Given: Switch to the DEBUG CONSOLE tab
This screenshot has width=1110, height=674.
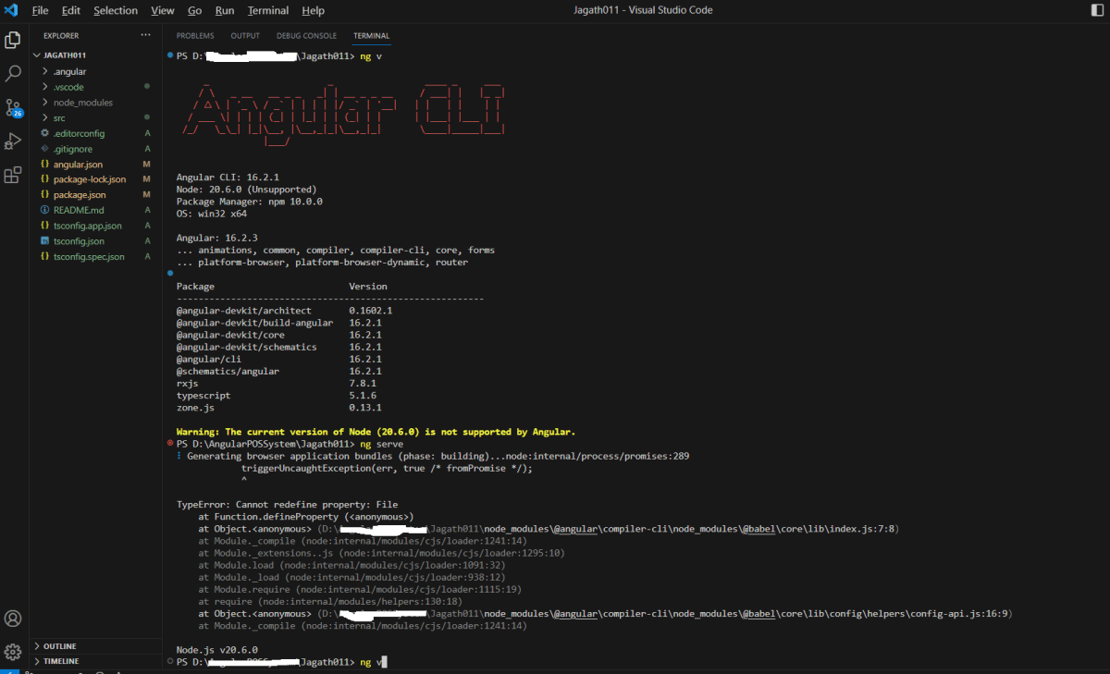Looking at the screenshot, I should tap(306, 36).
